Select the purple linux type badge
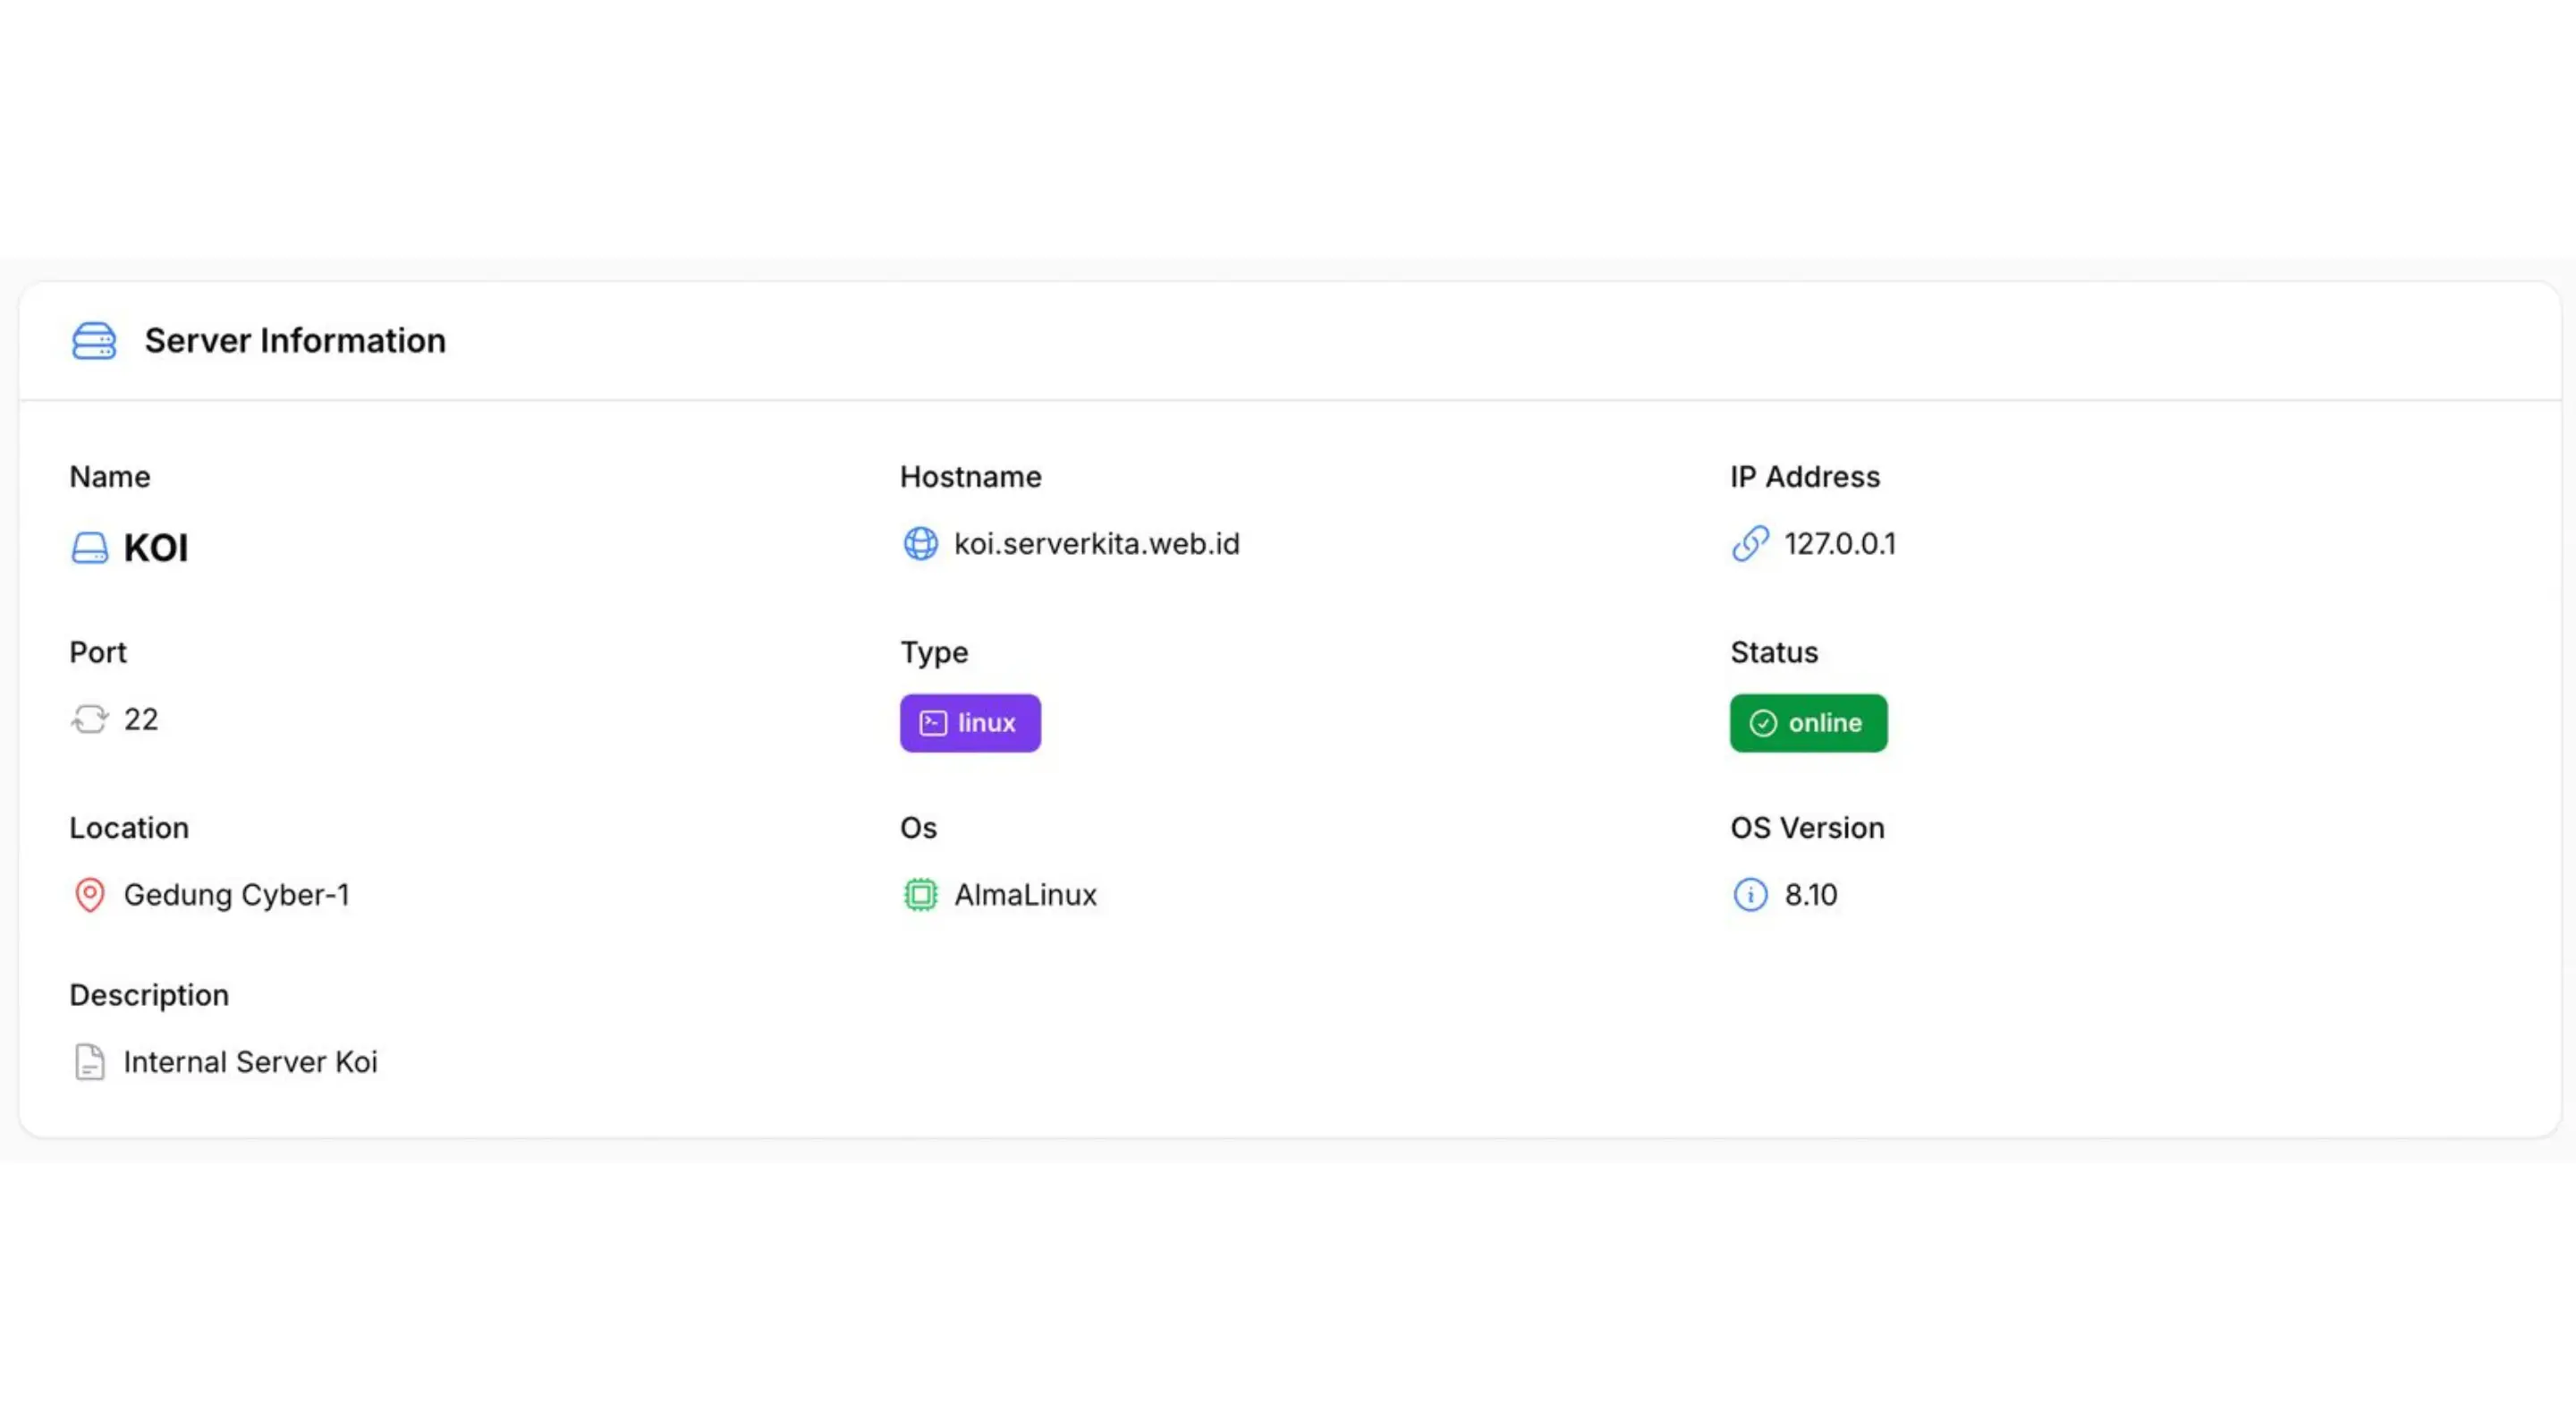This screenshot has height=1421, width=2576. pos(970,722)
